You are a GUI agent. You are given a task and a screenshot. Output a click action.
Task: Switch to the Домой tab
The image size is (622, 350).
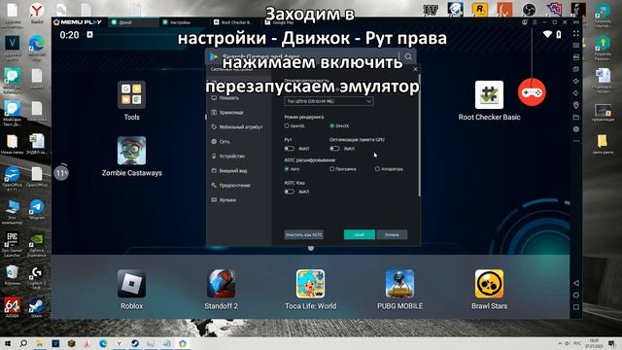tap(133, 22)
